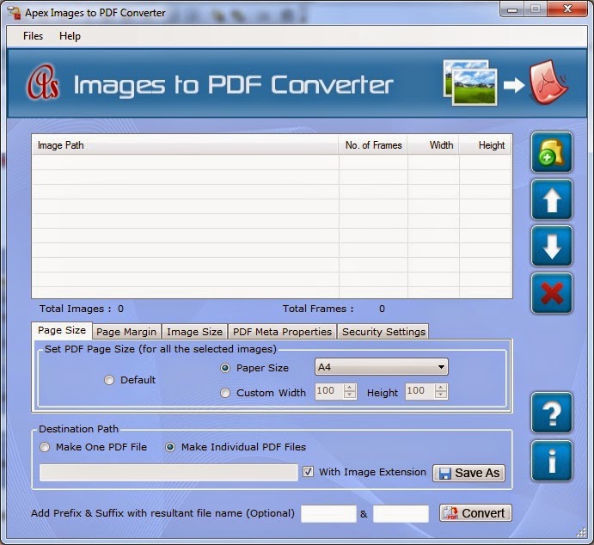
Task: Click the Image Path column header
Action: pos(185,145)
